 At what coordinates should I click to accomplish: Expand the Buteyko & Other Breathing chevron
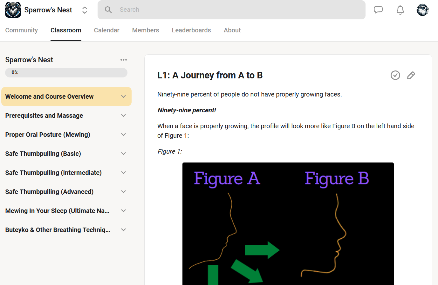[124, 230]
